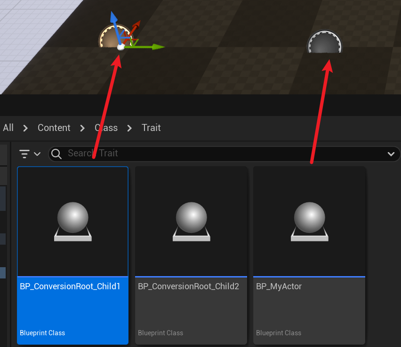
Task: Open the filter dropdown arrow beside filter icon
Action: pyautogui.click(x=37, y=154)
